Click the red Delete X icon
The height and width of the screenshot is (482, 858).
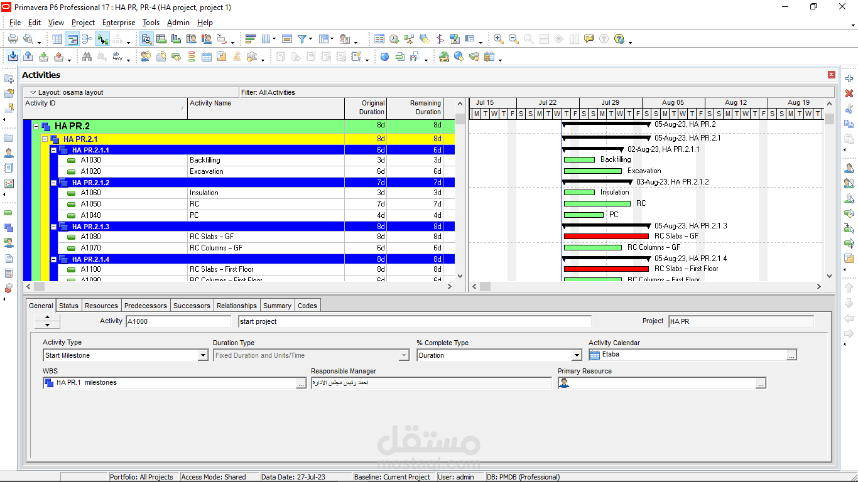tap(849, 93)
